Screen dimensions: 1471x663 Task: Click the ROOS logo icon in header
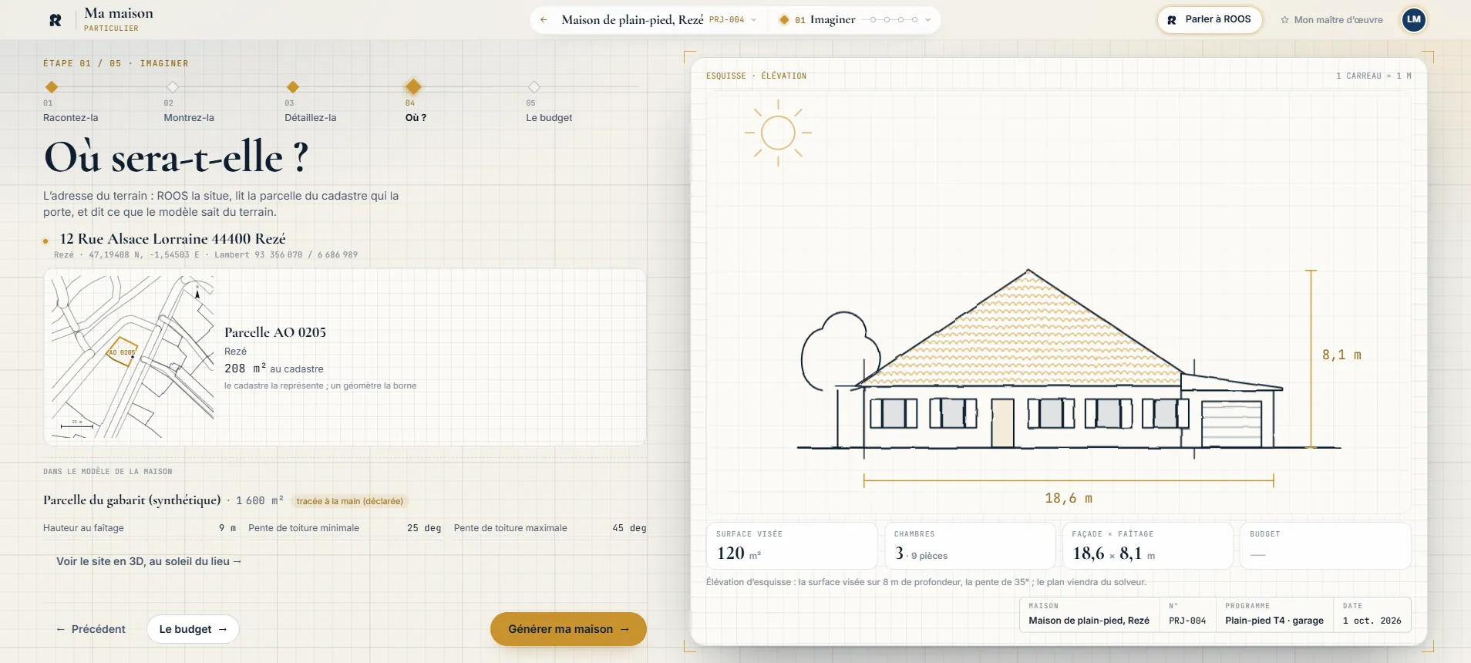point(56,20)
